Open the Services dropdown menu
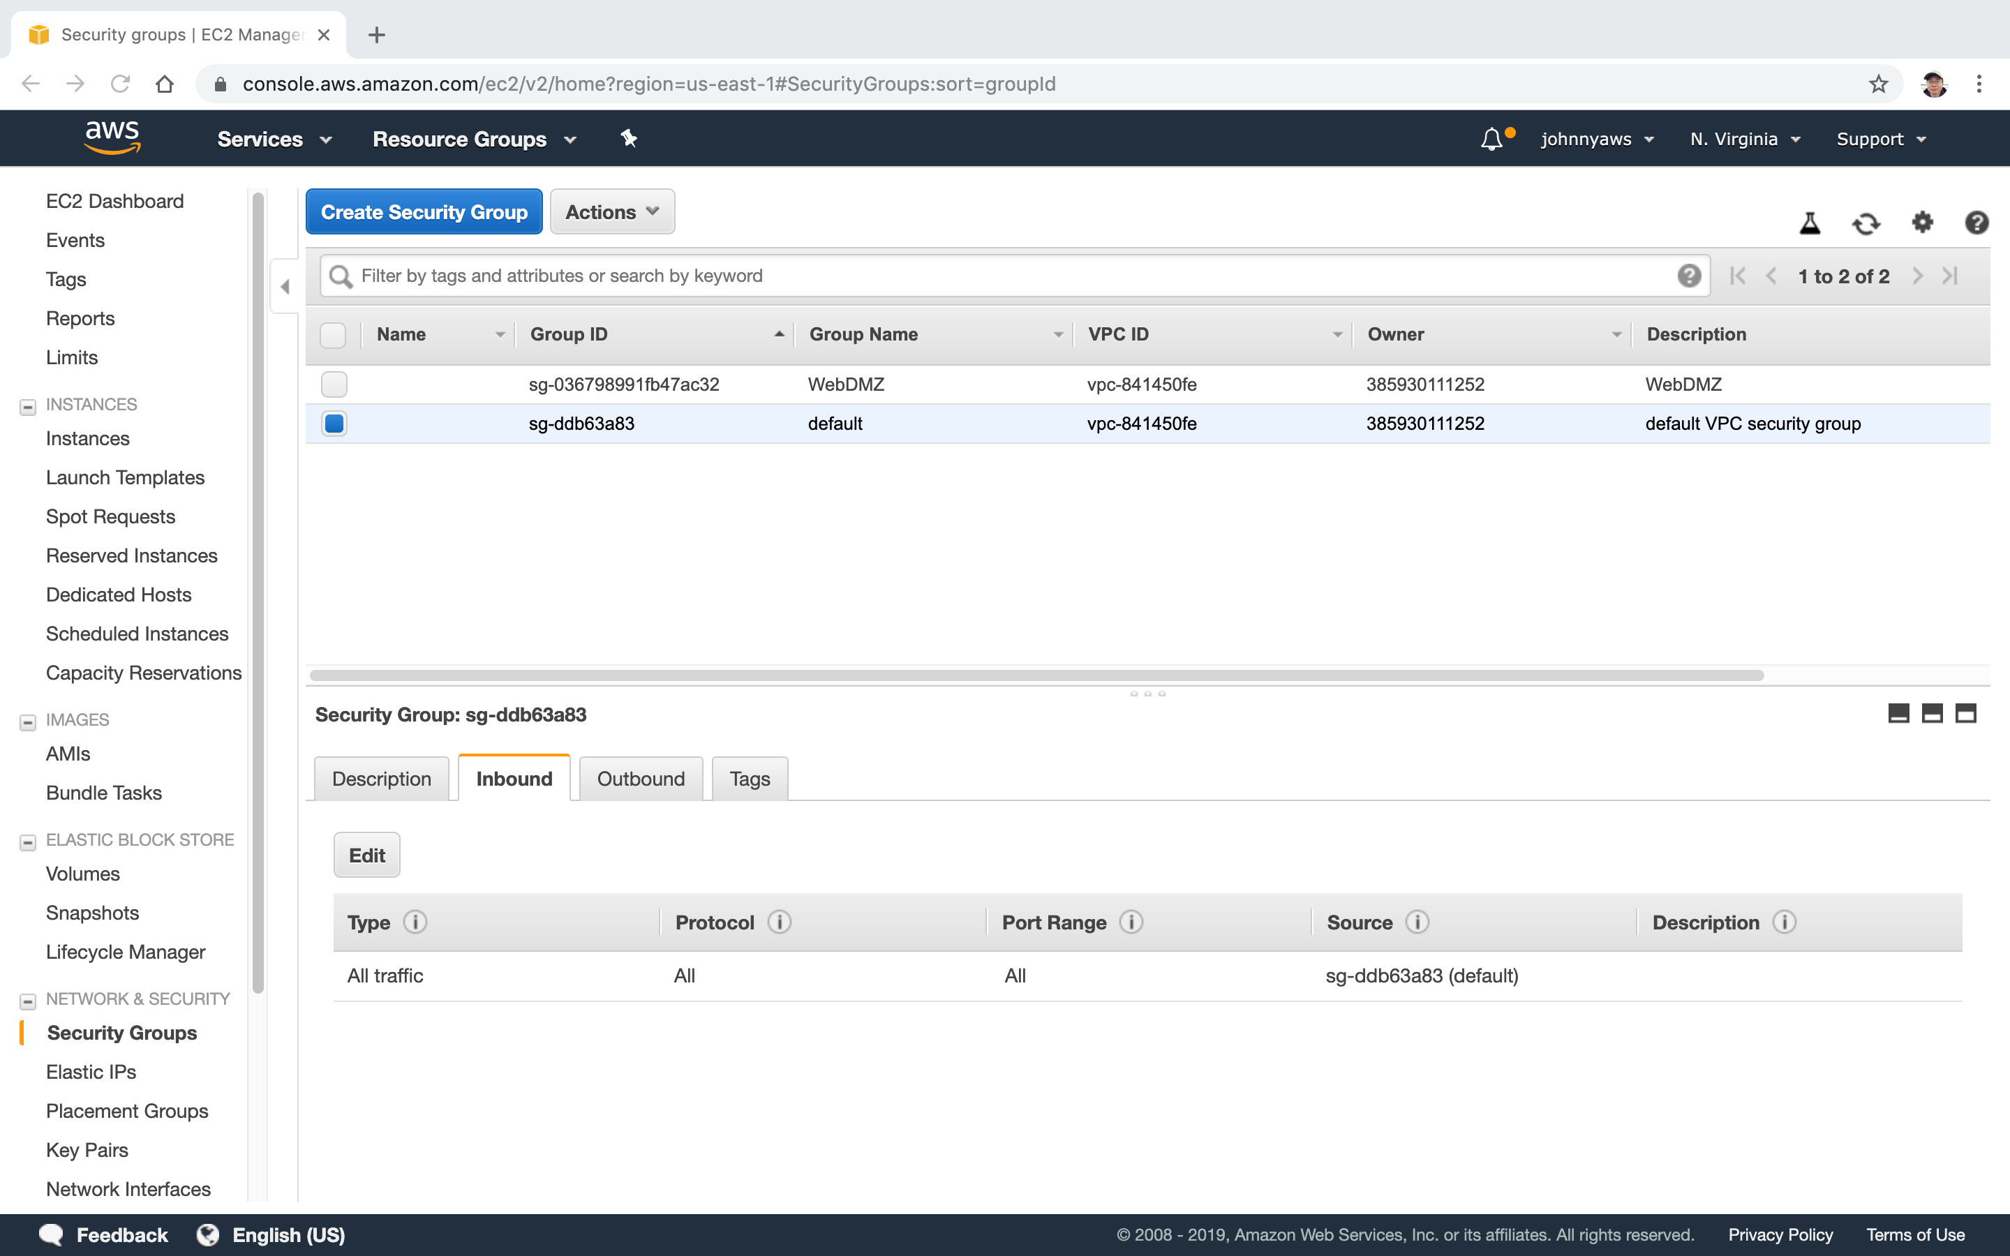The image size is (2010, 1256). (x=275, y=139)
